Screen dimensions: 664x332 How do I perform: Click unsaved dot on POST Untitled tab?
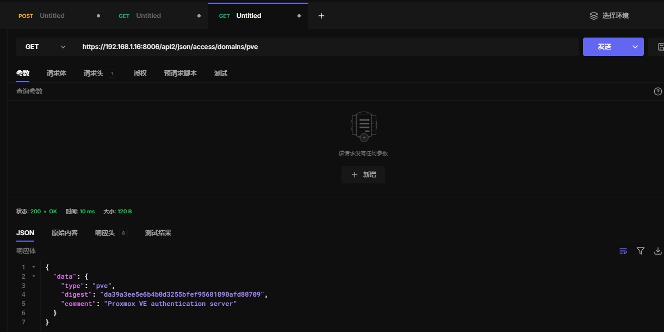(x=98, y=16)
